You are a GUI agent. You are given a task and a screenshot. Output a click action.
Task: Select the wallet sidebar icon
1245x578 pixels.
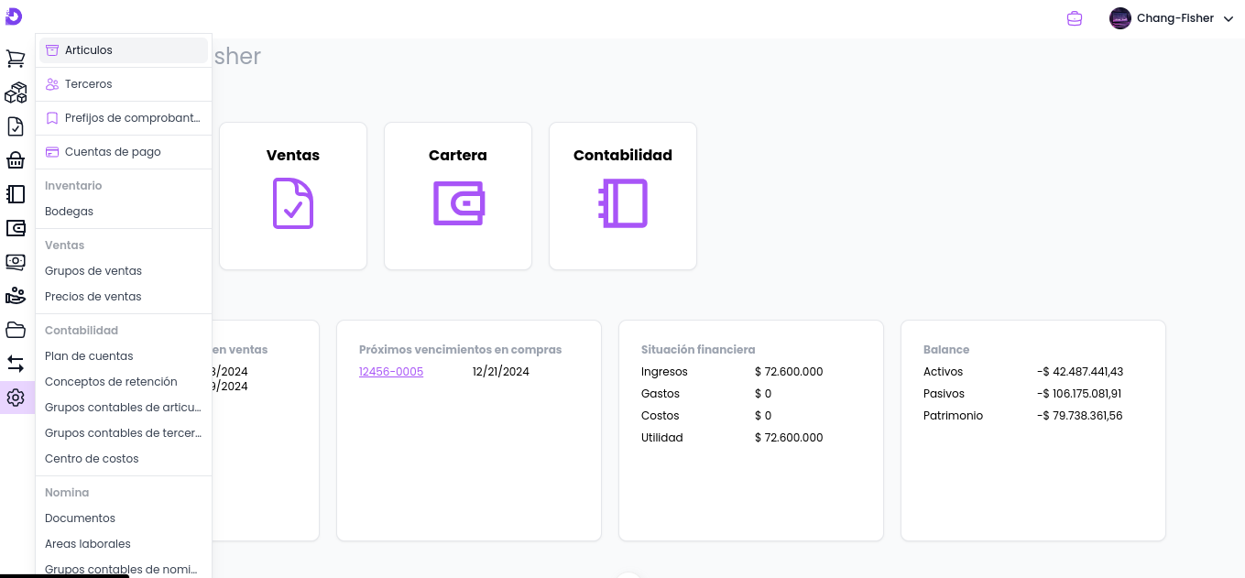pos(16,228)
